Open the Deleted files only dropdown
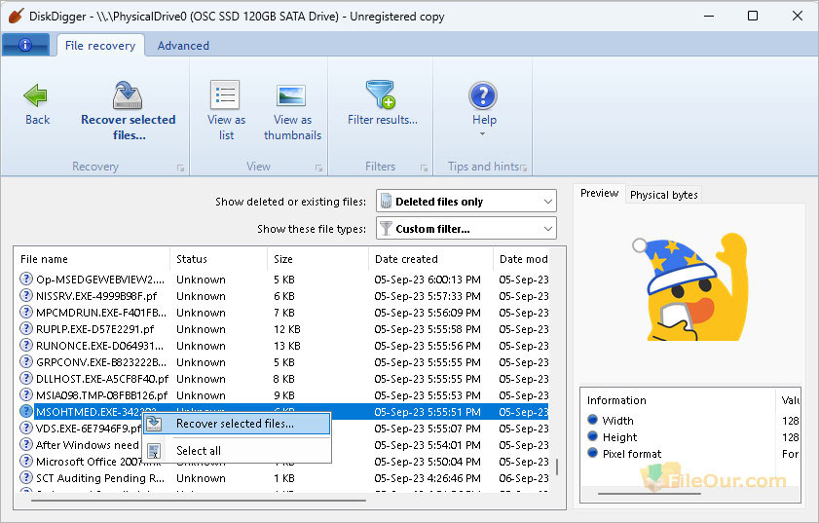This screenshot has width=819, height=523. tap(465, 202)
